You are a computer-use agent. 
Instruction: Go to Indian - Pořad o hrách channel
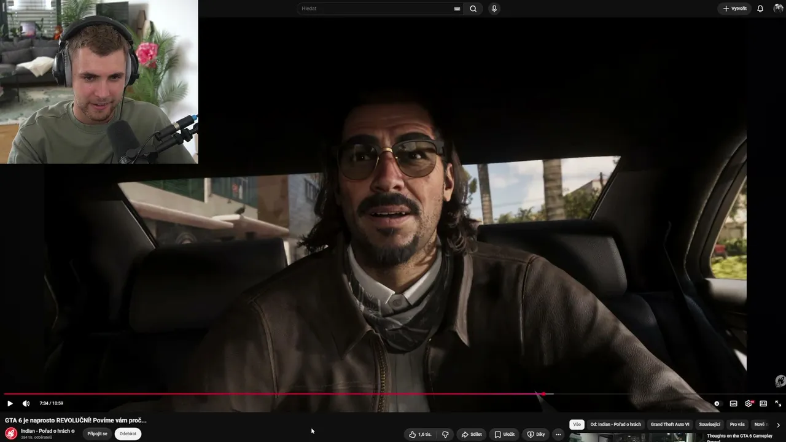[x=45, y=431]
